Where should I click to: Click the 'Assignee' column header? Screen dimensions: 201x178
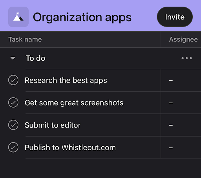coord(183,40)
